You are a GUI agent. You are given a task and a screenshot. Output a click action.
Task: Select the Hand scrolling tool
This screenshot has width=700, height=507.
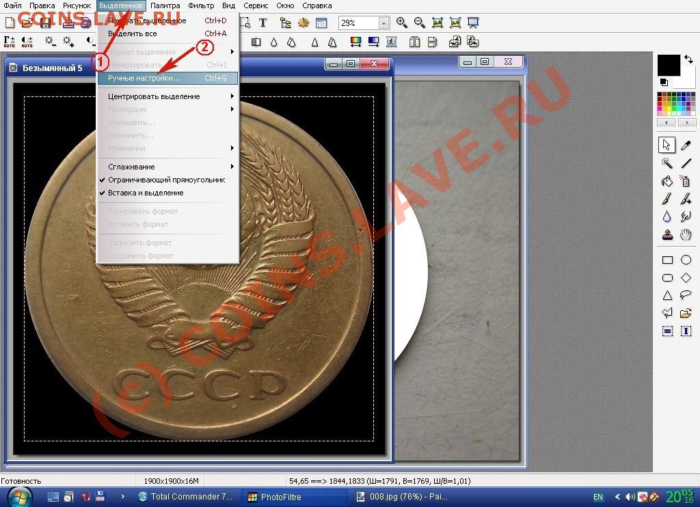686,235
